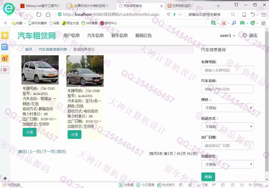
Task: Collapse the bookmarks bar arrow
Action: pos(5,23)
